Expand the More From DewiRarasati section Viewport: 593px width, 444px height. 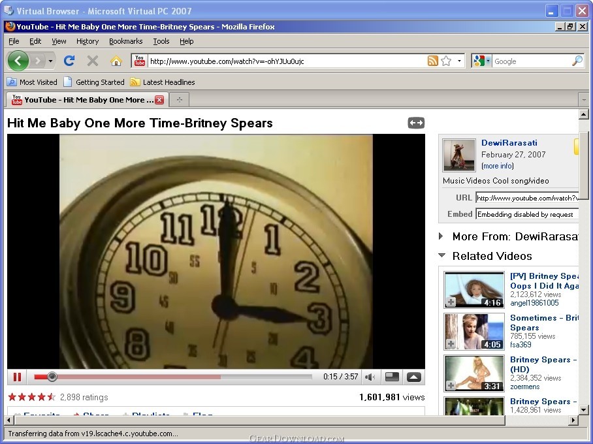441,236
